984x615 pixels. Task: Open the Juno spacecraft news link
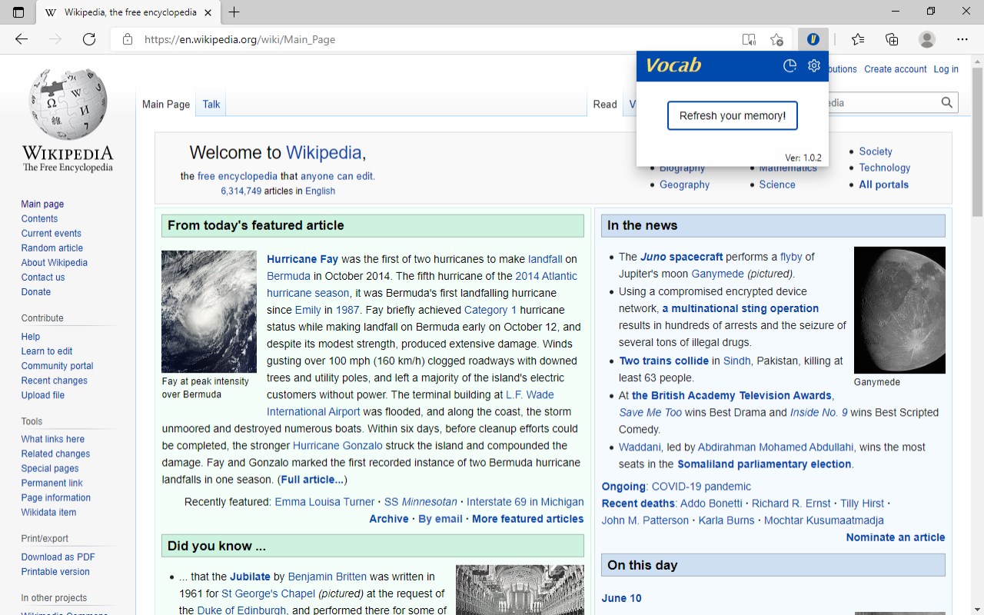click(x=681, y=257)
